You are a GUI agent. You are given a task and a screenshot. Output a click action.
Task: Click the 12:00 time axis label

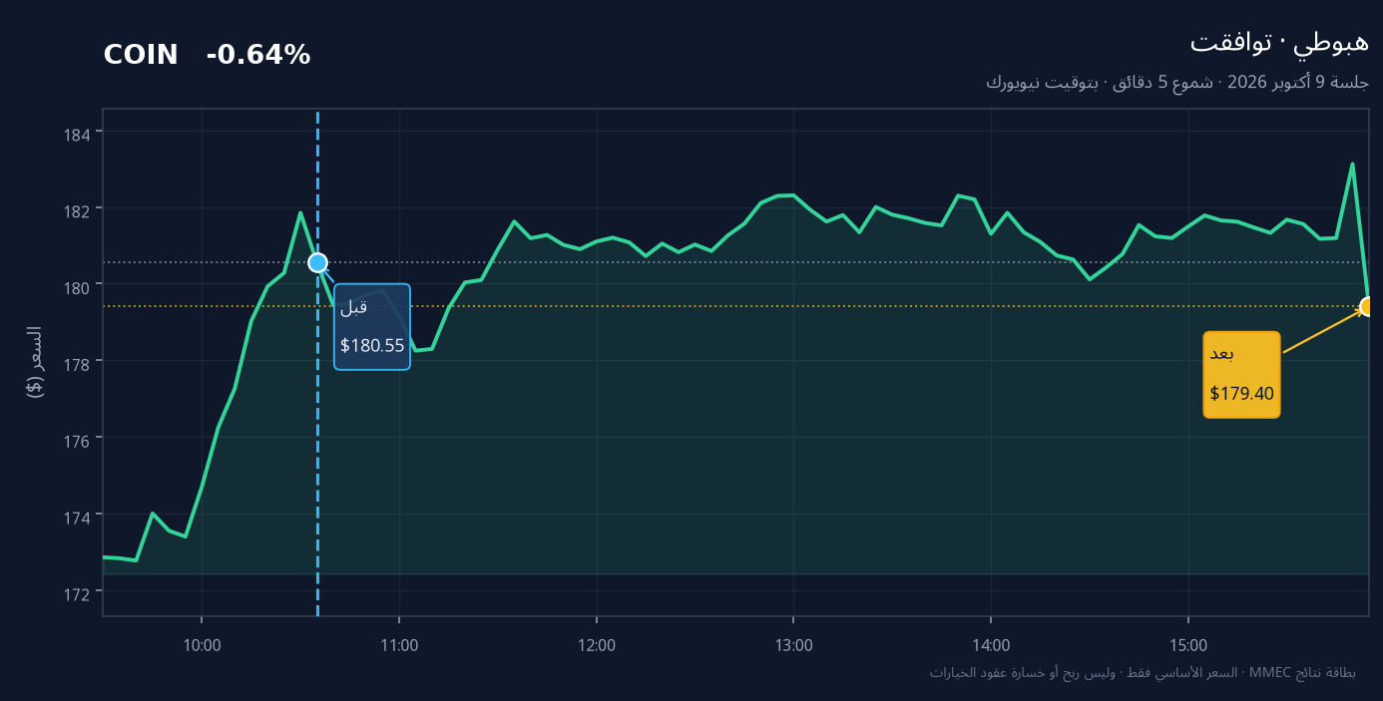[597, 645]
